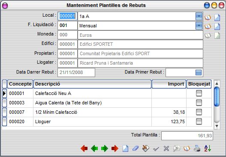Image resolution: width=226 pixels, height=157 pixels.
Task: Click the table corner select-all header
Action: point(4,84)
